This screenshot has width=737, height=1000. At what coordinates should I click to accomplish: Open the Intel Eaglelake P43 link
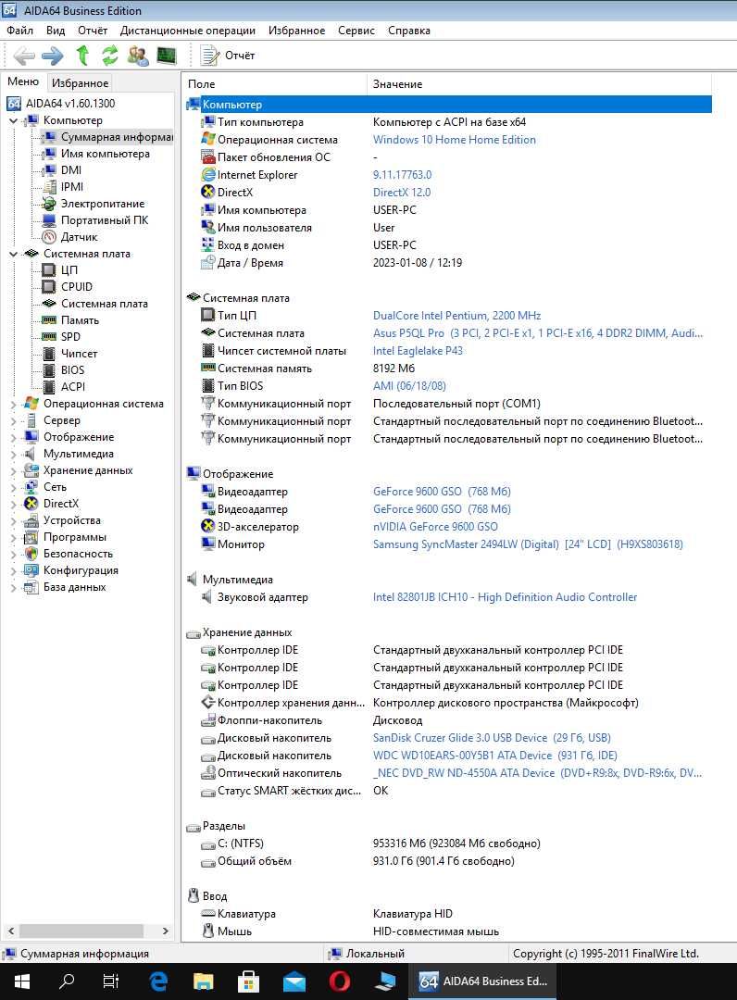click(418, 350)
